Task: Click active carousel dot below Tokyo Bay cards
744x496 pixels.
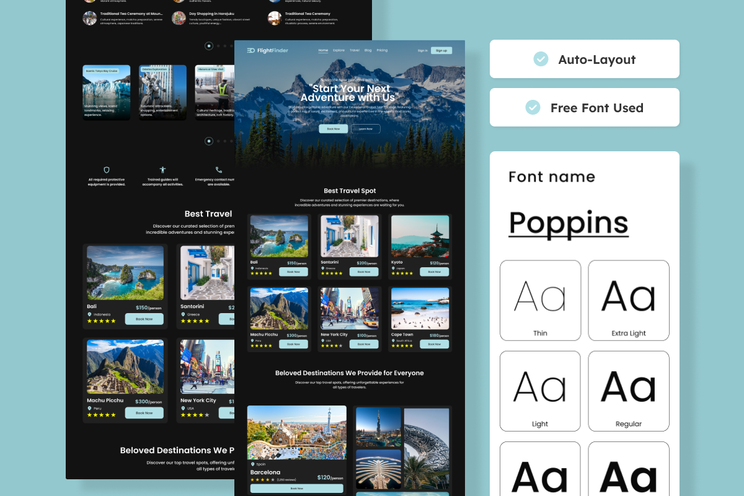Action: tap(209, 141)
